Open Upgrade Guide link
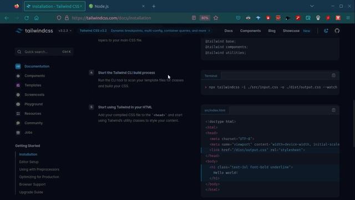The image size is (355, 200). [x=31, y=192]
